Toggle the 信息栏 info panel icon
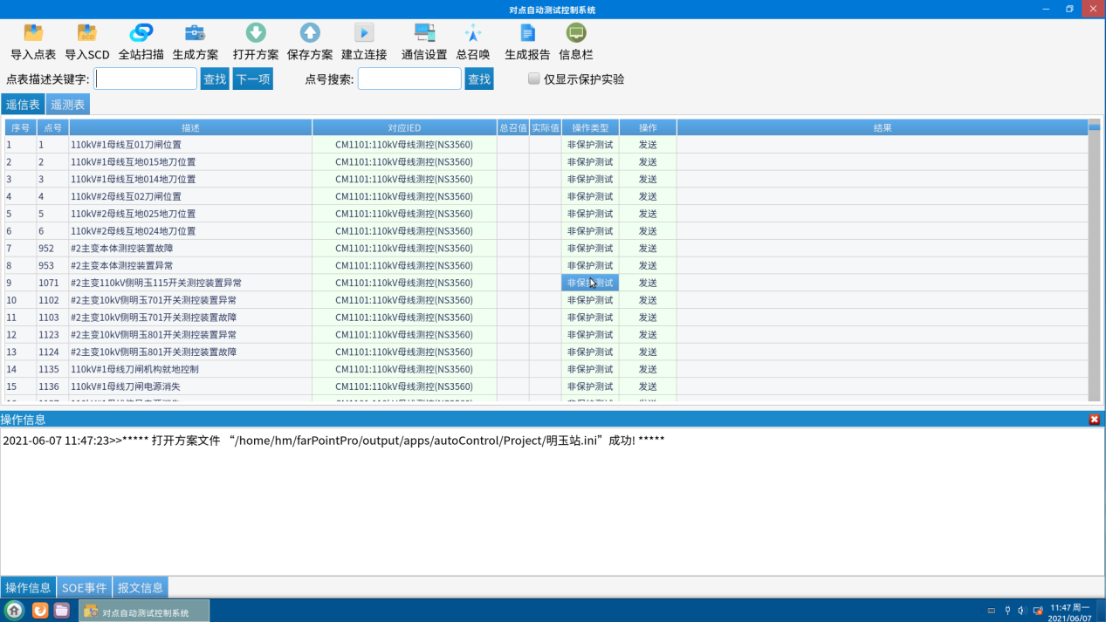Screen dimensions: 1106x622 pos(576,34)
